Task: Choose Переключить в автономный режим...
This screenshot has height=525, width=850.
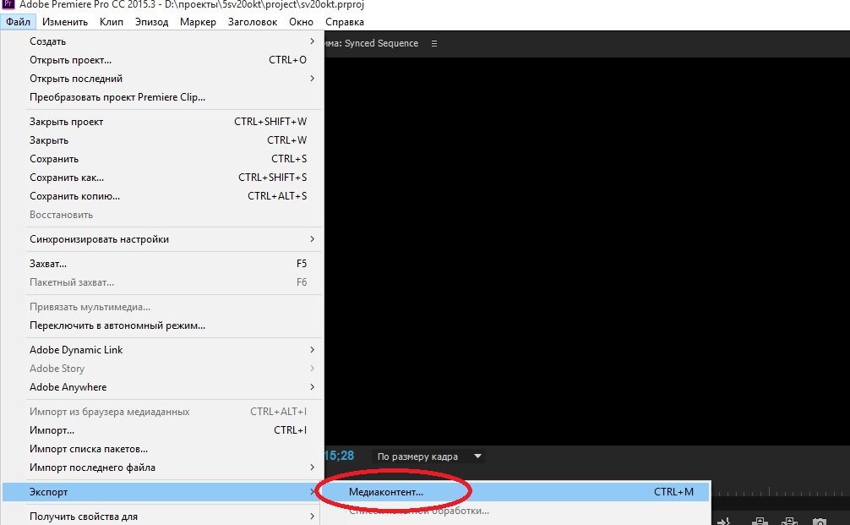Action: pyautogui.click(x=162, y=325)
